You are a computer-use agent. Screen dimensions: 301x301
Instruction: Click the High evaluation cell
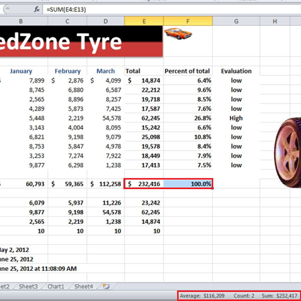236,118
